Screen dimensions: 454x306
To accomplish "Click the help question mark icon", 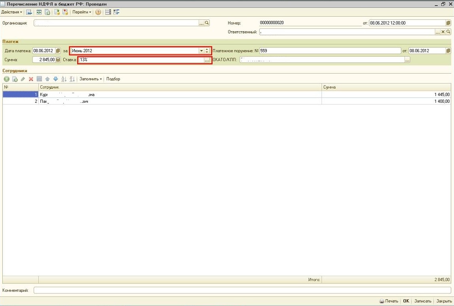I will (98, 12).
